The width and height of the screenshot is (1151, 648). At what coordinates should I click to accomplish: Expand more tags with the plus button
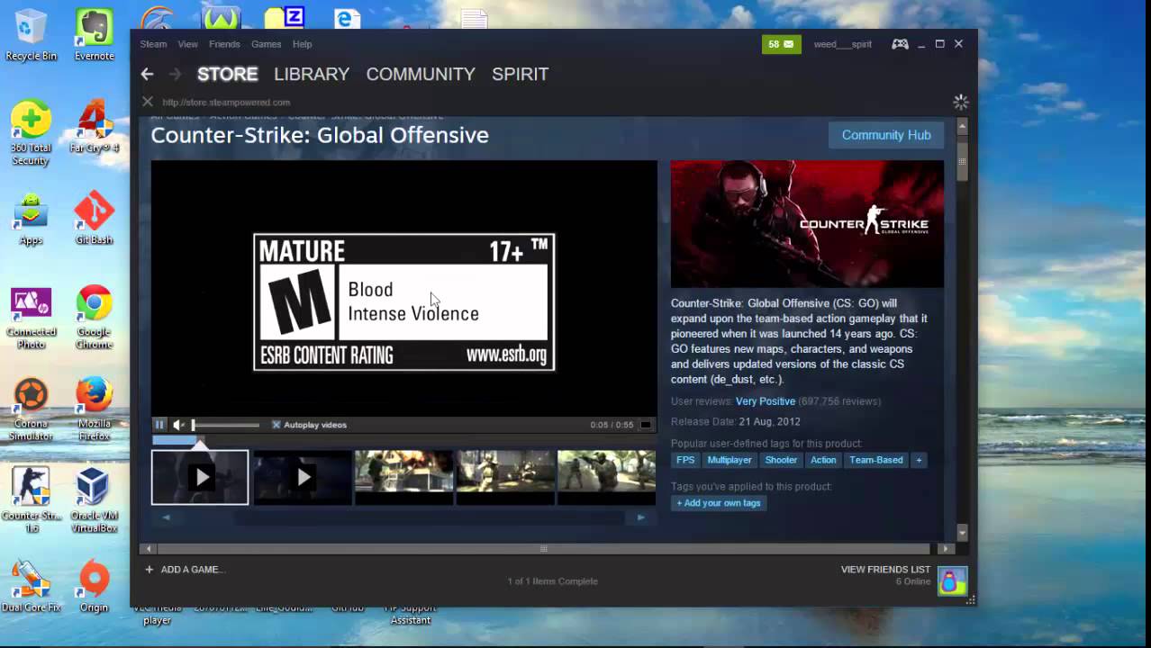(919, 460)
